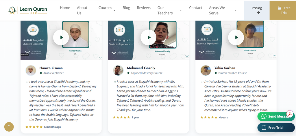Screen dimensions: 296x136
Task: Open Free Trial from the header
Action: [x=283, y=10]
